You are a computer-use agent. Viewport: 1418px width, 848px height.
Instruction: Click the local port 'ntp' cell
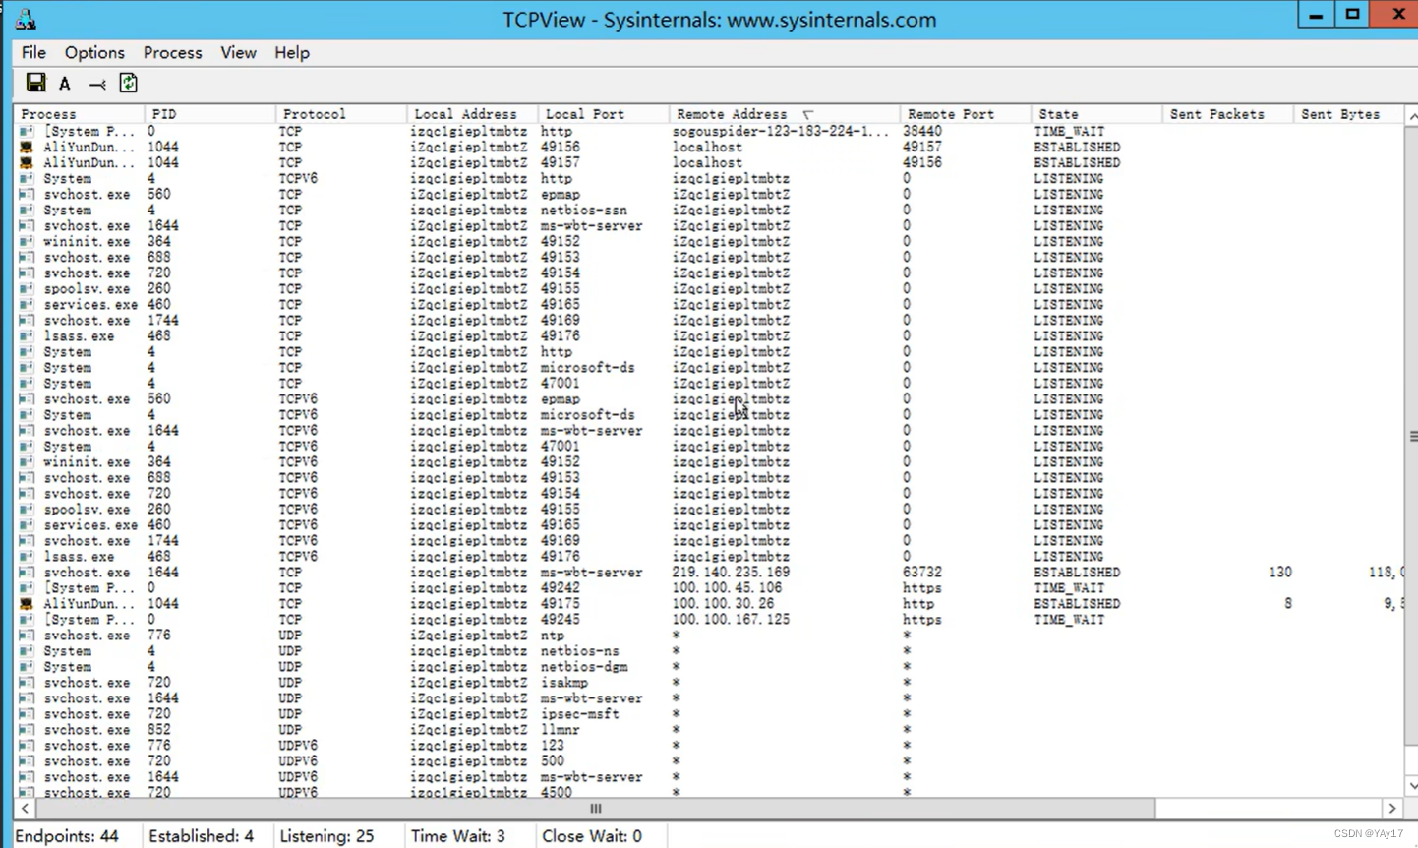[x=553, y=636]
